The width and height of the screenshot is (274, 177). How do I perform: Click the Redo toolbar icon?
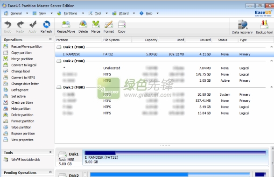click(x=20, y=27)
